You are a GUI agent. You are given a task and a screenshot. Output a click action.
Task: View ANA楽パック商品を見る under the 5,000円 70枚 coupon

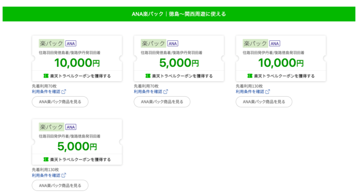(162, 102)
